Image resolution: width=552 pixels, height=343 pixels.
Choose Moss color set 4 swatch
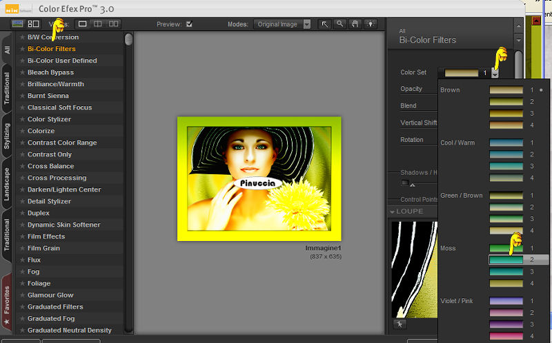[x=506, y=283]
